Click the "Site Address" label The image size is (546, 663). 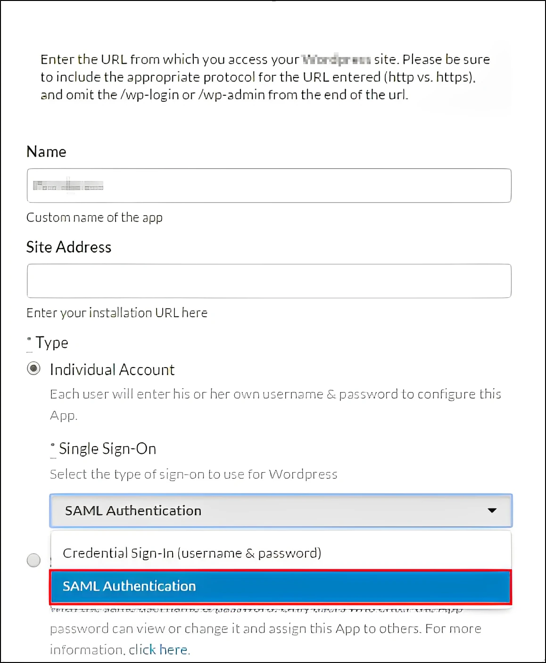[69, 247]
